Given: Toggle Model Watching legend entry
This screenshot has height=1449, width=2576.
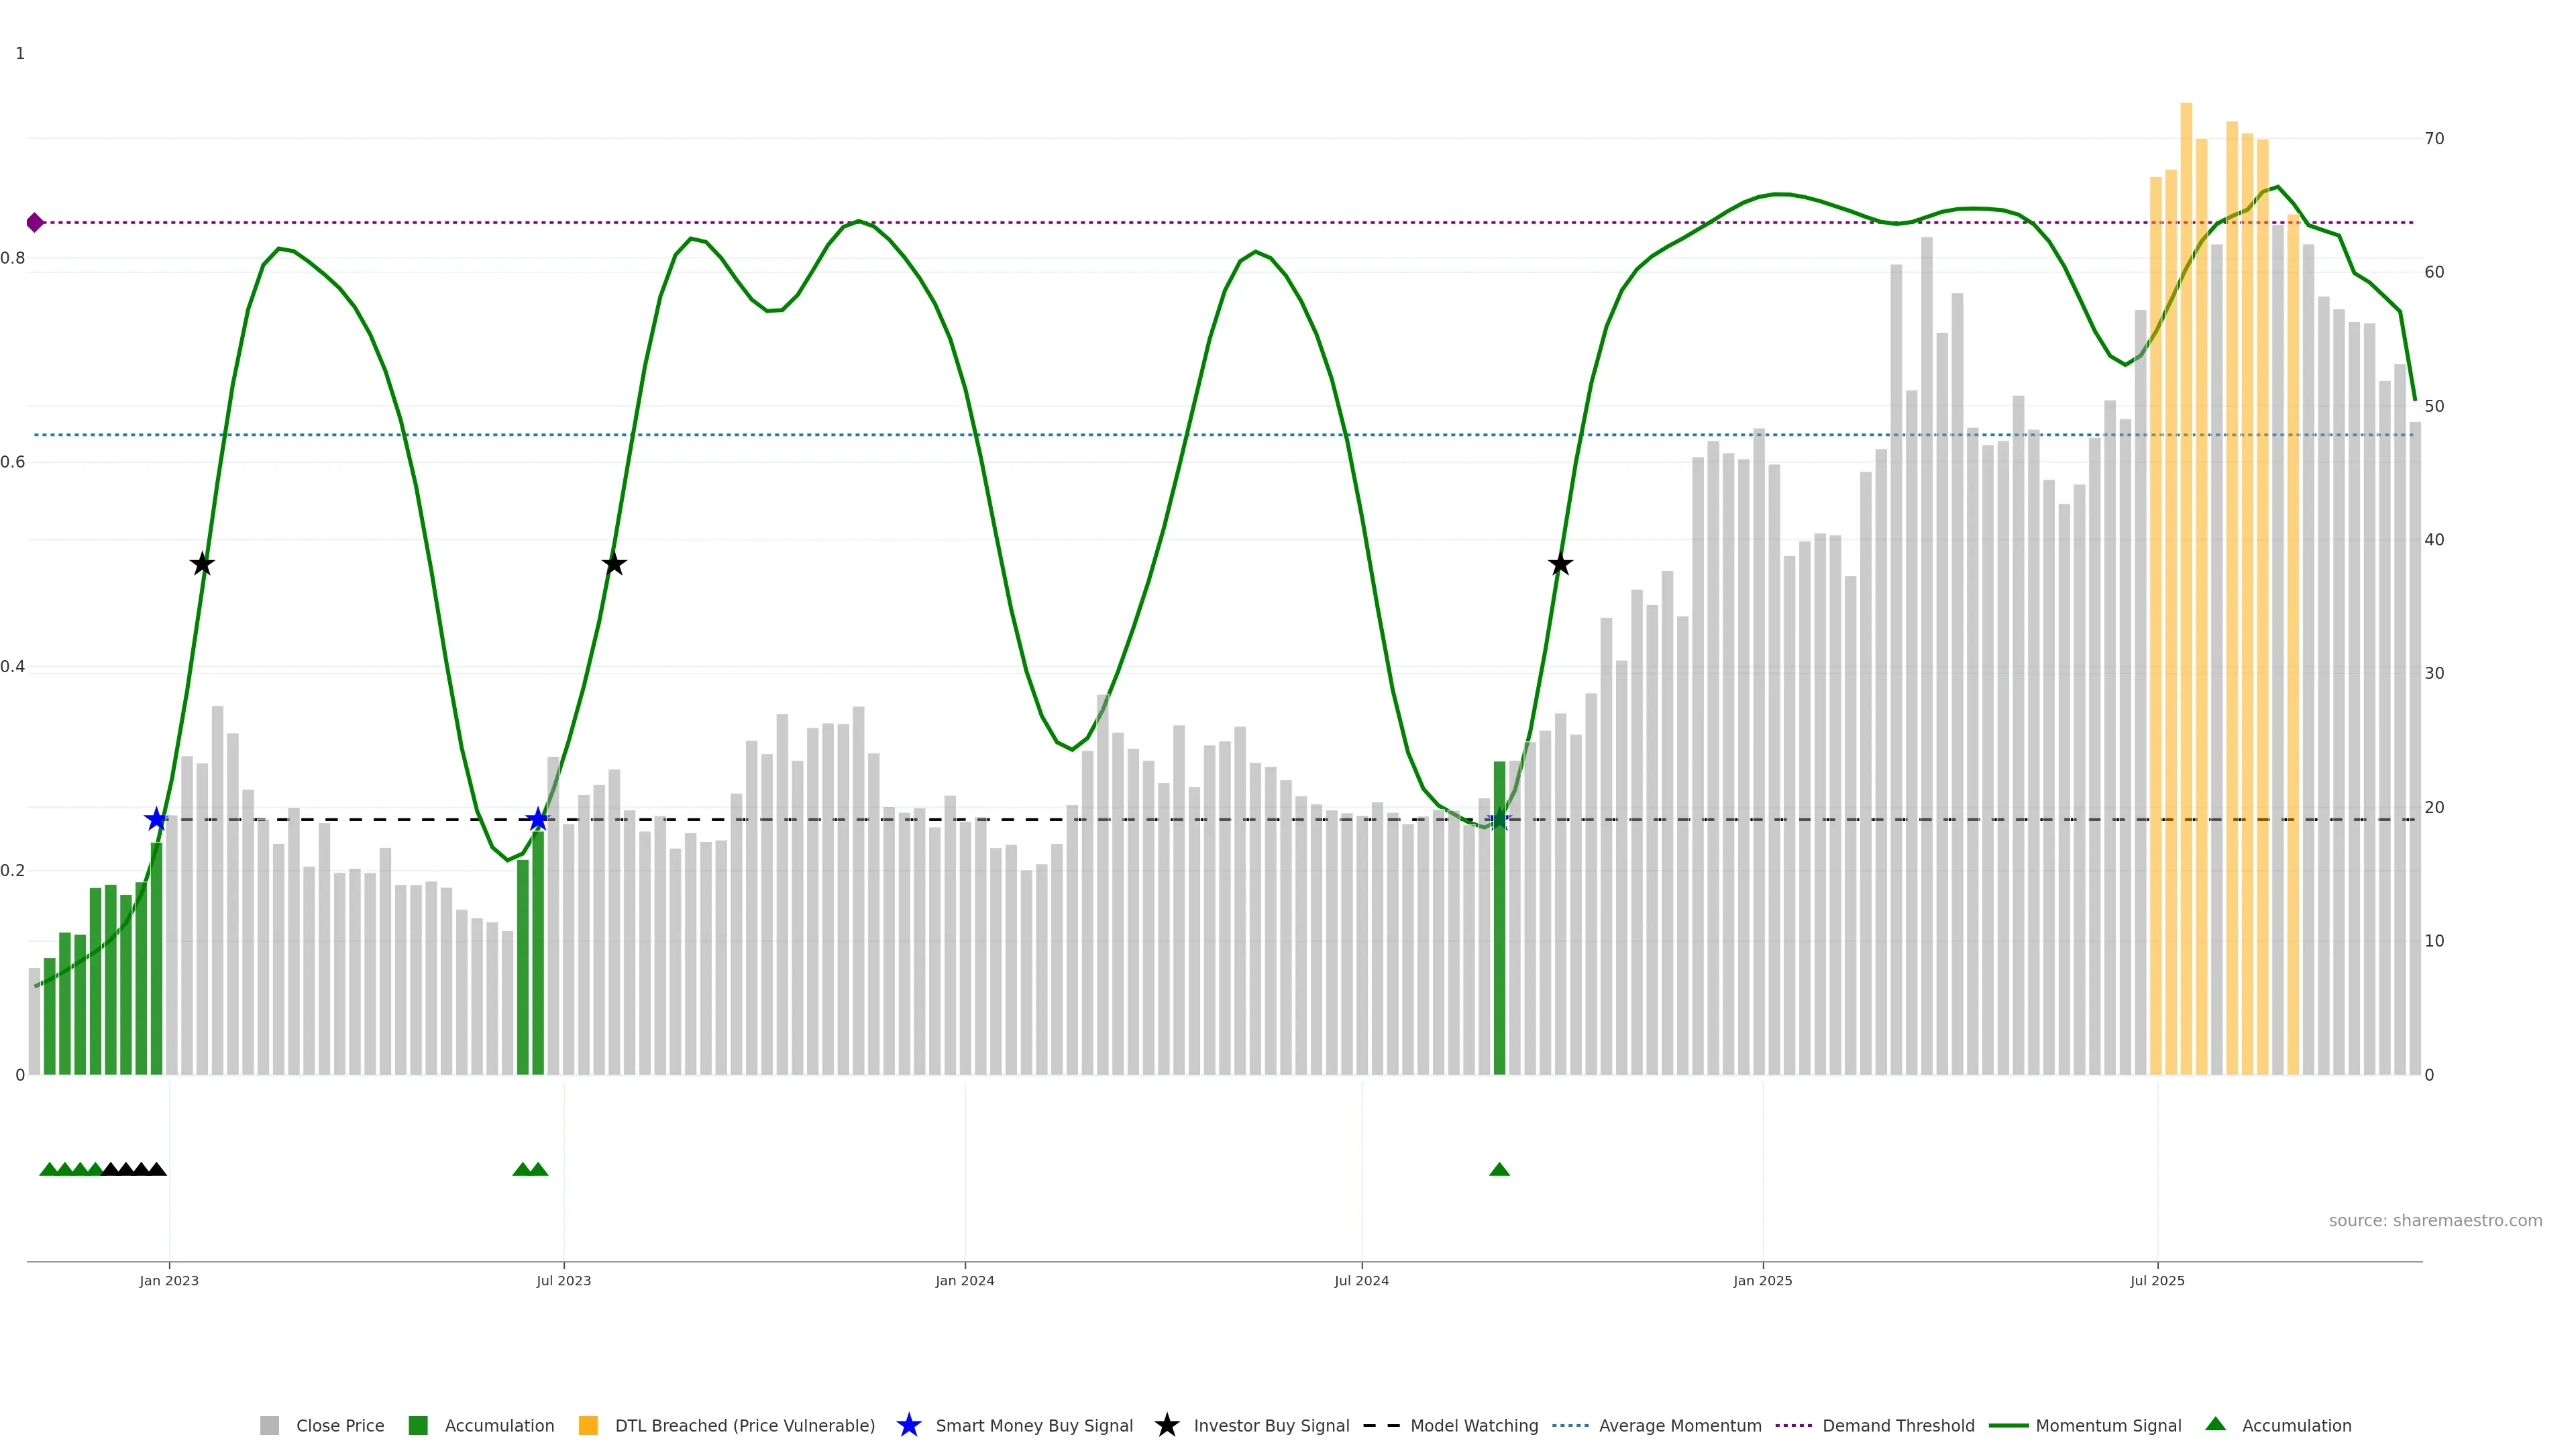Looking at the screenshot, I should (x=1473, y=1425).
